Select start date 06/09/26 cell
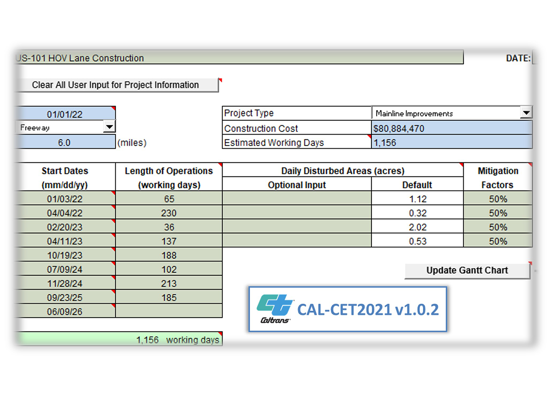The height and width of the screenshot is (396, 551). click(65, 312)
